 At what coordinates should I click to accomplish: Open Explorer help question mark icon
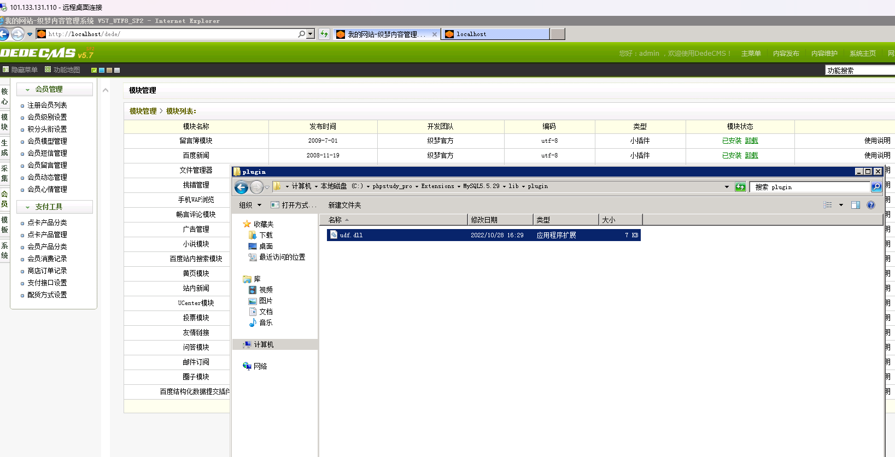[871, 205]
